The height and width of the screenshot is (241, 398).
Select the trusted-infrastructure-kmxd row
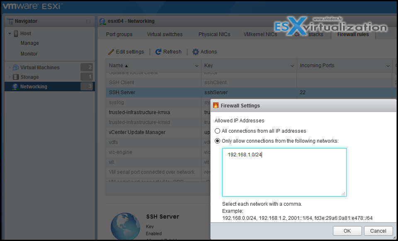coord(158,122)
